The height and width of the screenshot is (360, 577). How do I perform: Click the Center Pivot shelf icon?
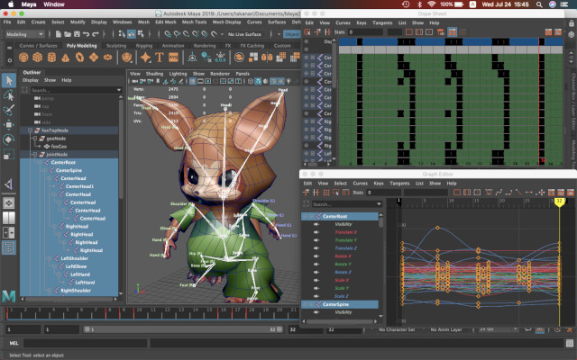click(x=192, y=58)
